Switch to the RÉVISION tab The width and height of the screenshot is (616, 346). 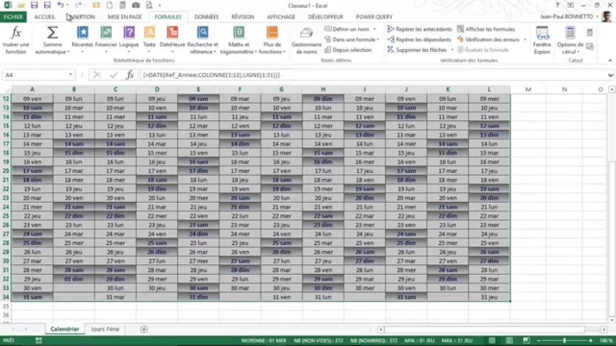coord(243,17)
